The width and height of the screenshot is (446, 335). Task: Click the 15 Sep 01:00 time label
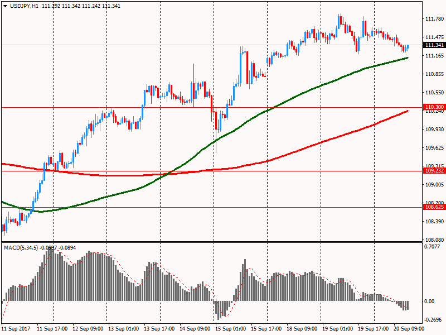pos(230,329)
